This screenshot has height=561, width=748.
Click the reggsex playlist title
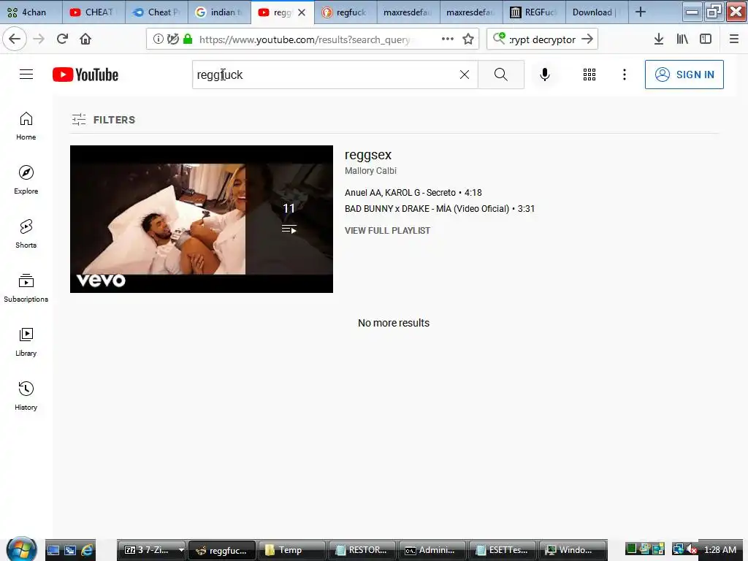point(368,155)
